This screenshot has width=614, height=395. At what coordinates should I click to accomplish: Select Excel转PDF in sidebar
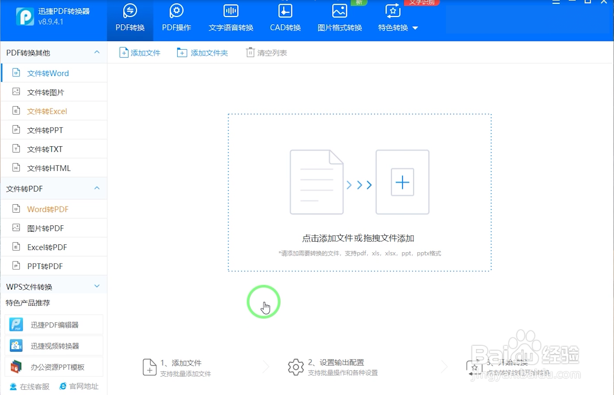point(54,247)
